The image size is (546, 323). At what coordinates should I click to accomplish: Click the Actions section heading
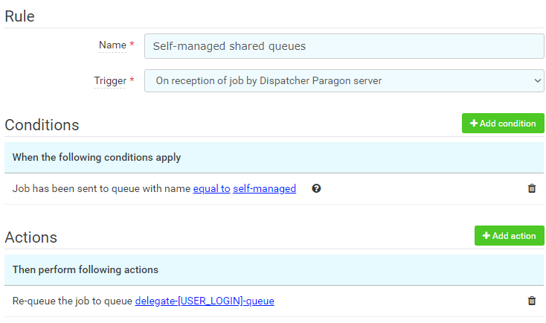coord(31,237)
